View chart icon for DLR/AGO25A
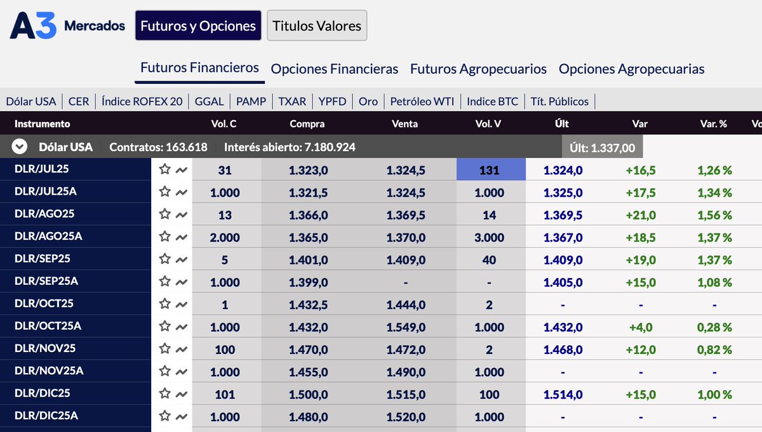Image resolution: width=762 pixels, height=432 pixels. (x=182, y=237)
